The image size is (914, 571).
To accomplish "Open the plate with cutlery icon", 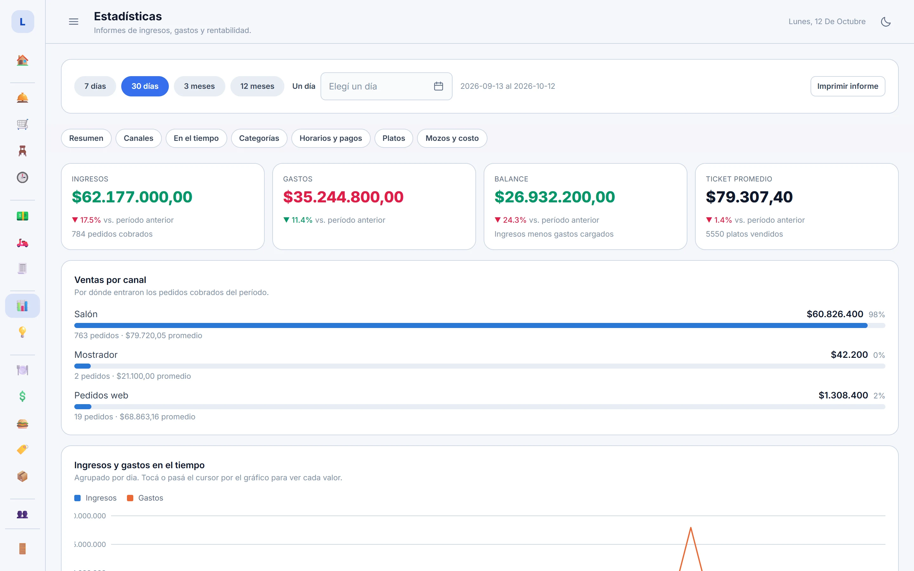I will (22, 370).
